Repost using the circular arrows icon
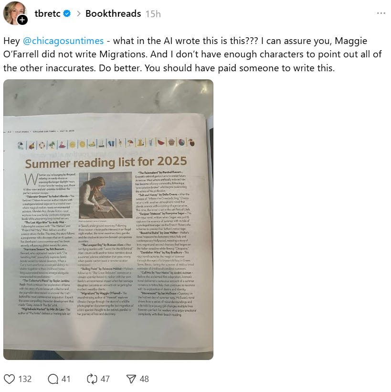 pos(92,379)
